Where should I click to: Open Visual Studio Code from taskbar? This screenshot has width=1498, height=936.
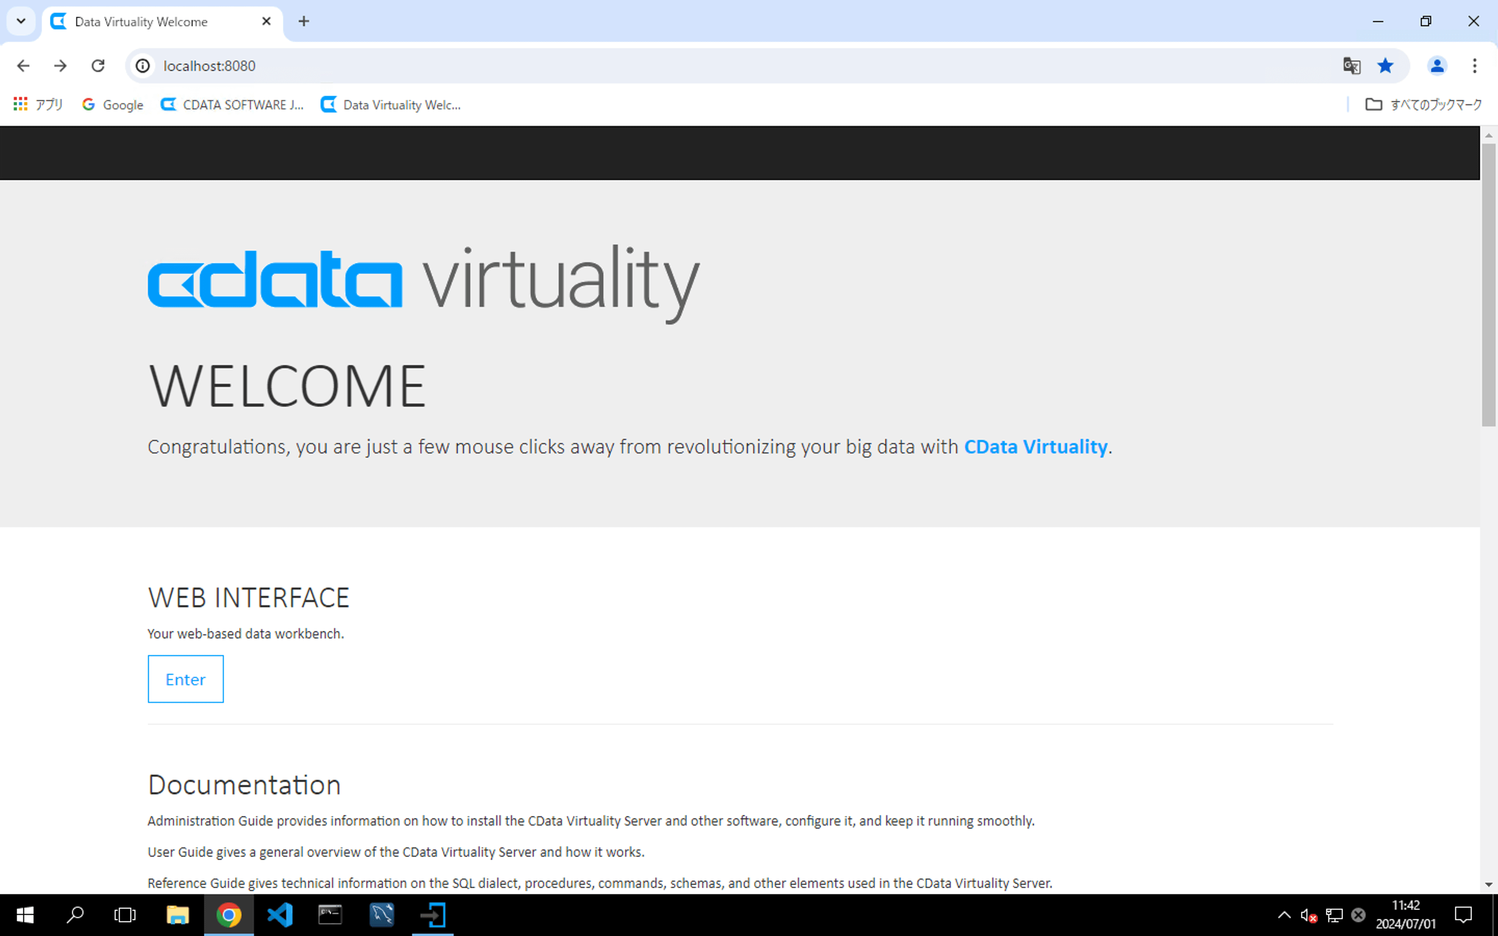pyautogui.click(x=280, y=915)
